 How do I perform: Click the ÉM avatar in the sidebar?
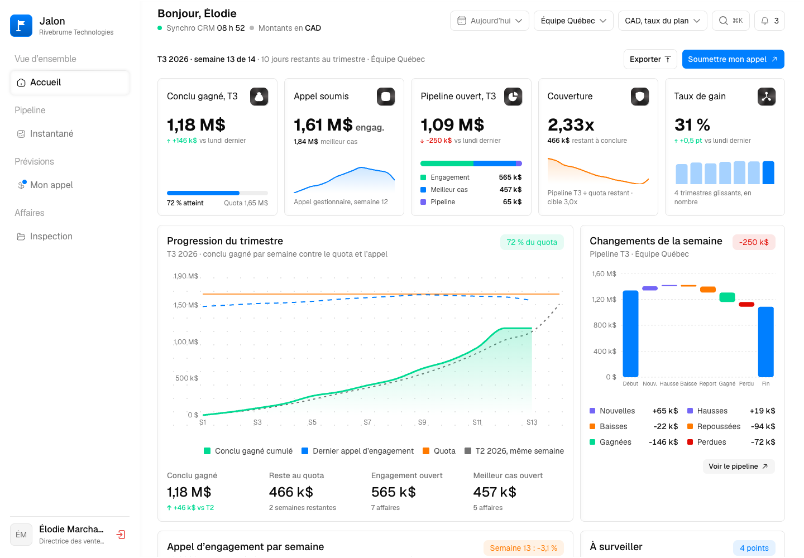tap(21, 535)
